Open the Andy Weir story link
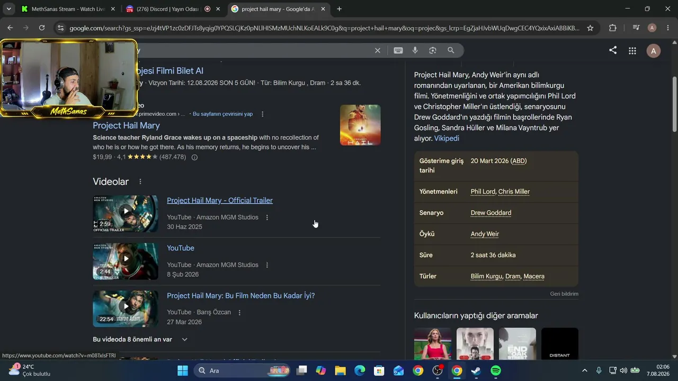 tap(485, 234)
